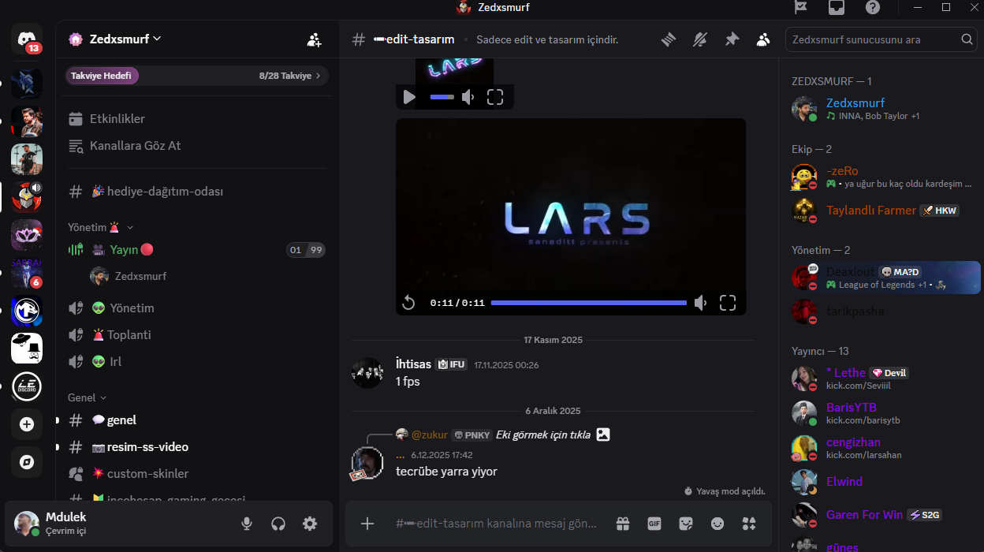The height and width of the screenshot is (552, 984).
Task: Join the Irl voice channel
Action: [x=197, y=362]
